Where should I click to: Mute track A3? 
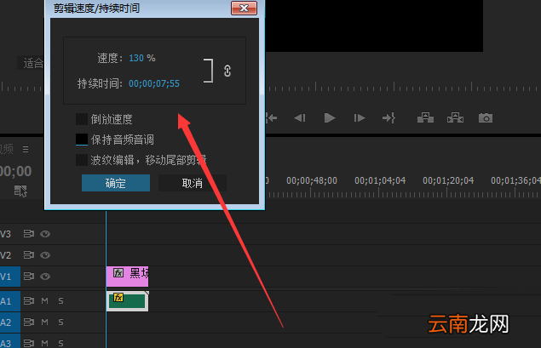(45, 343)
